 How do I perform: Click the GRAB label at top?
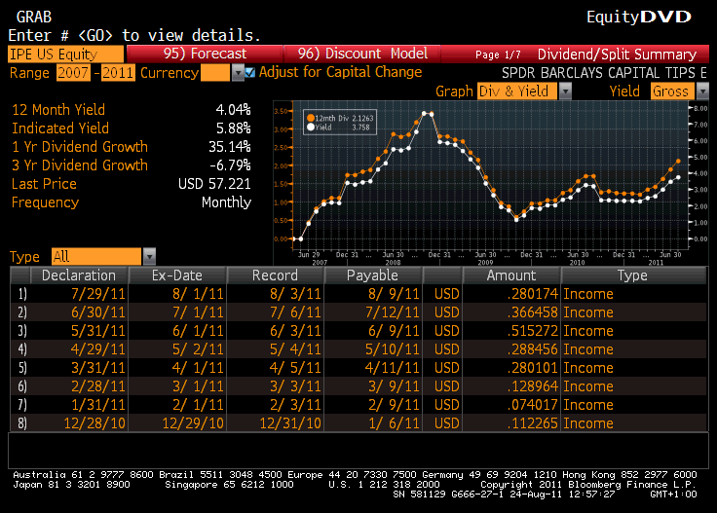[x=34, y=17]
